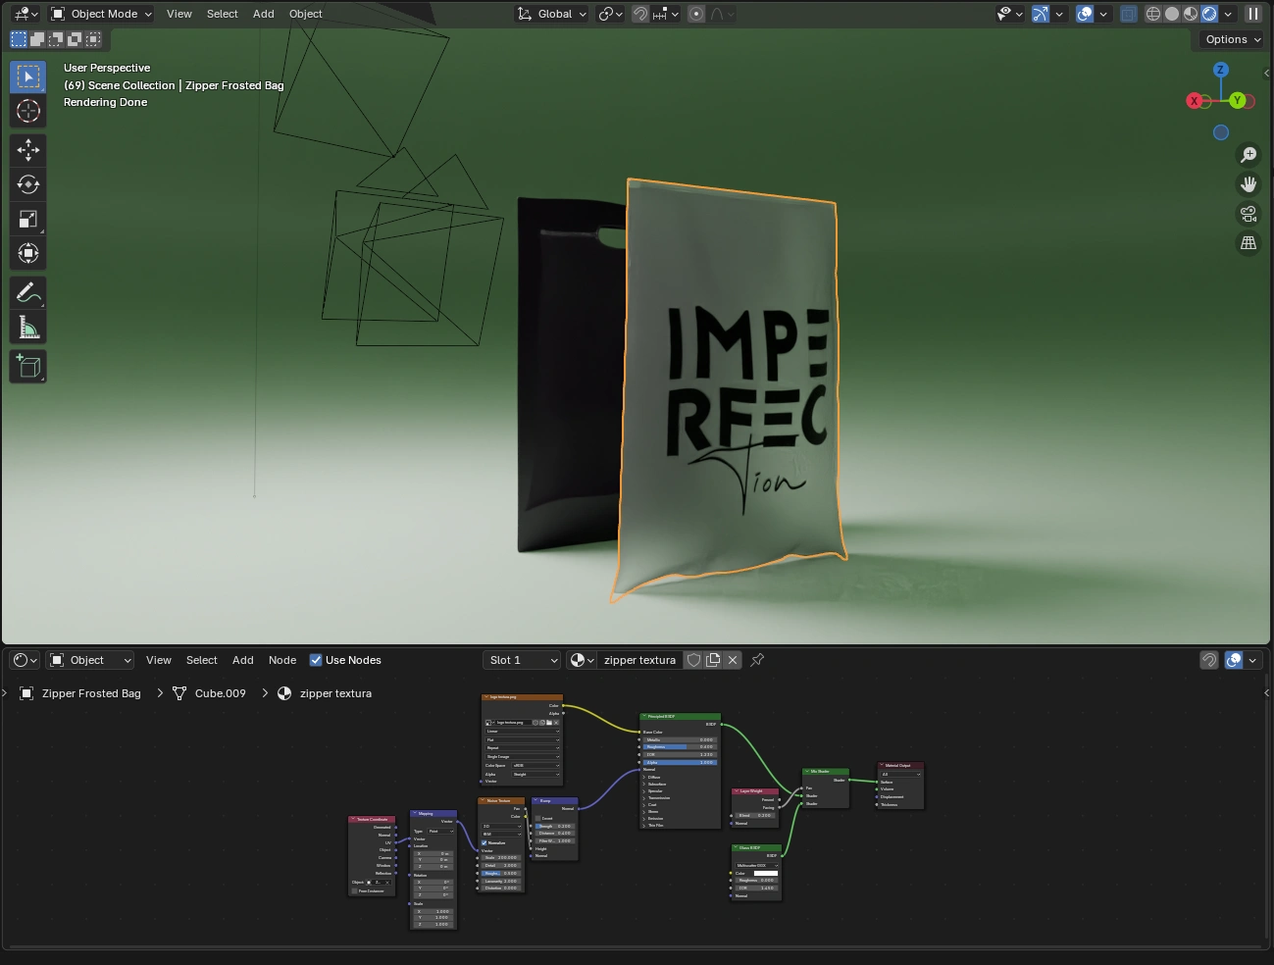The width and height of the screenshot is (1274, 965).
Task: Uncheck the Use Nodes checkbox
Action: 316,660
